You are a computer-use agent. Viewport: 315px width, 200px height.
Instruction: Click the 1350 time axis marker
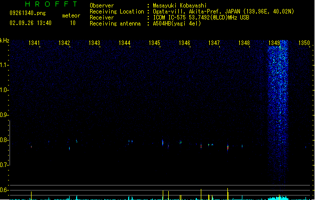[304, 43]
